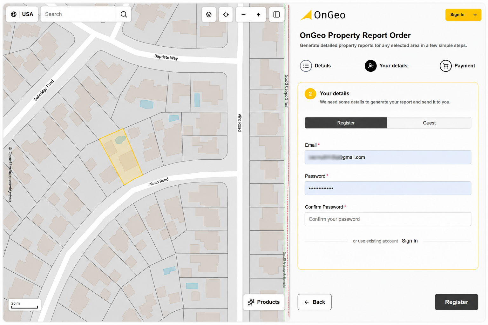Click the search magnifier icon
Image resolution: width=488 pixels, height=325 pixels.
[x=124, y=14]
